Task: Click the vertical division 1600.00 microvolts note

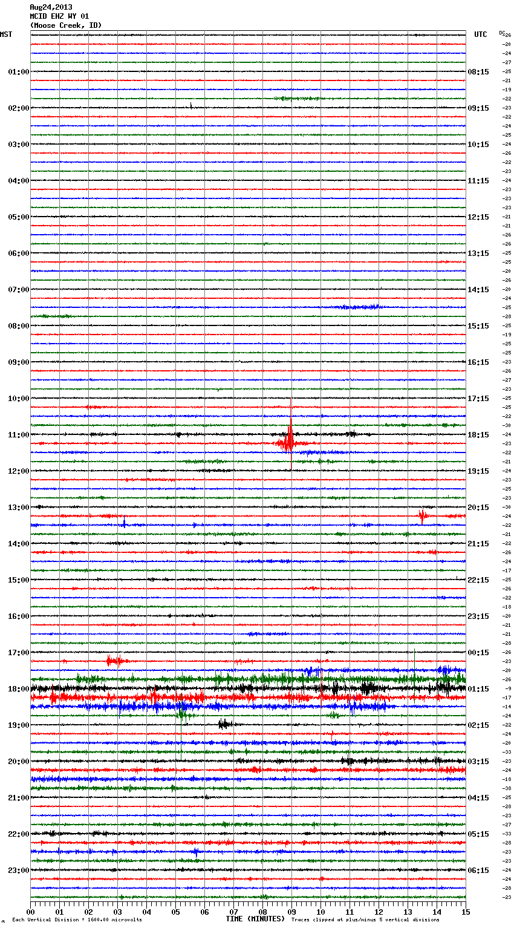Action: click(77, 920)
